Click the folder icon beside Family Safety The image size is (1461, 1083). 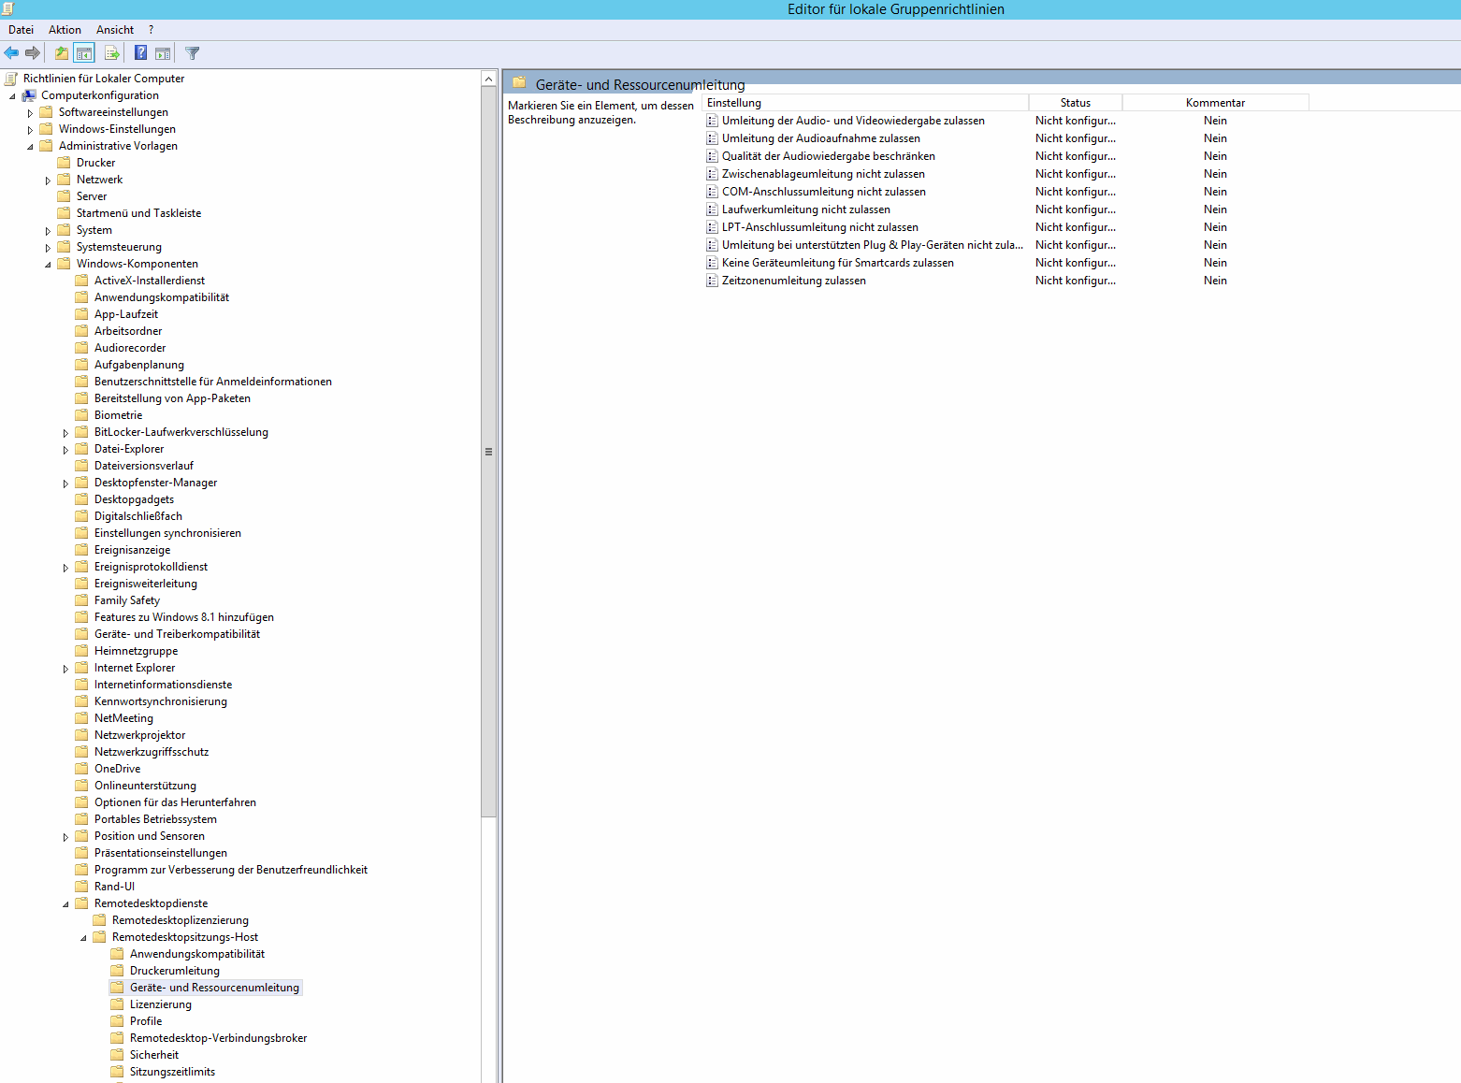(82, 600)
